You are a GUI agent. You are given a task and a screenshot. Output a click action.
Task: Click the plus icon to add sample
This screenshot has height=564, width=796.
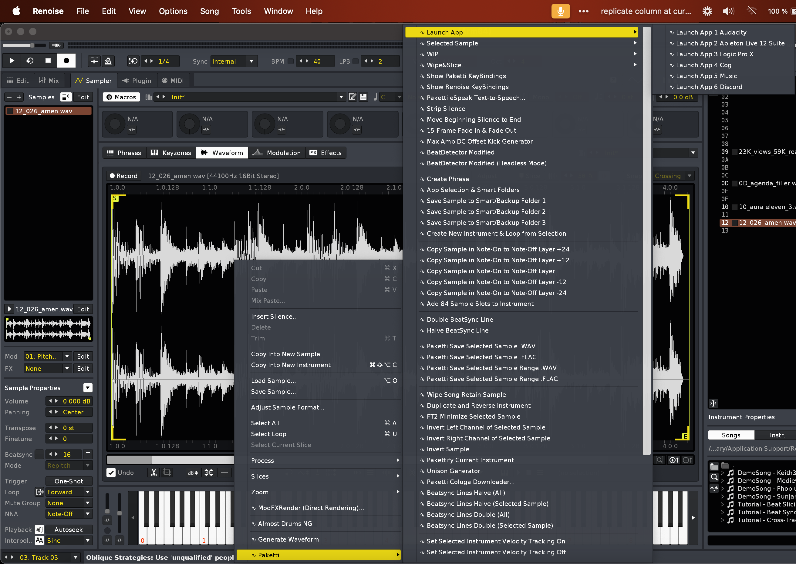pos(19,97)
